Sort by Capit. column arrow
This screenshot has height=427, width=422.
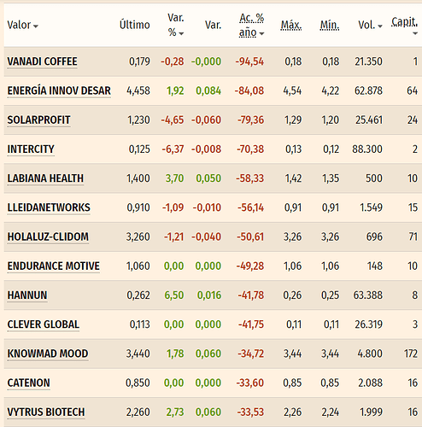pyautogui.click(x=415, y=33)
